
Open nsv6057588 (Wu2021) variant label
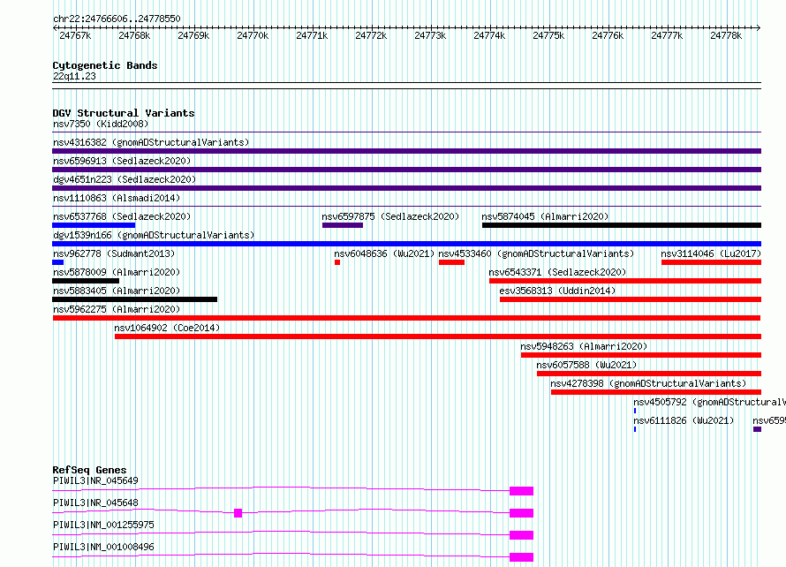(x=586, y=365)
